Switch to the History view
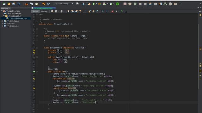 point(44,11)
